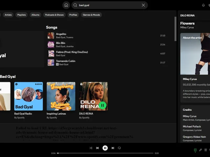Clear the search field with X
The image size is (210, 157).
(x=143, y=5)
